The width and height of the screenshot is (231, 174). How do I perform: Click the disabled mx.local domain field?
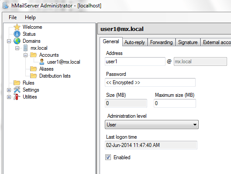point(200,61)
